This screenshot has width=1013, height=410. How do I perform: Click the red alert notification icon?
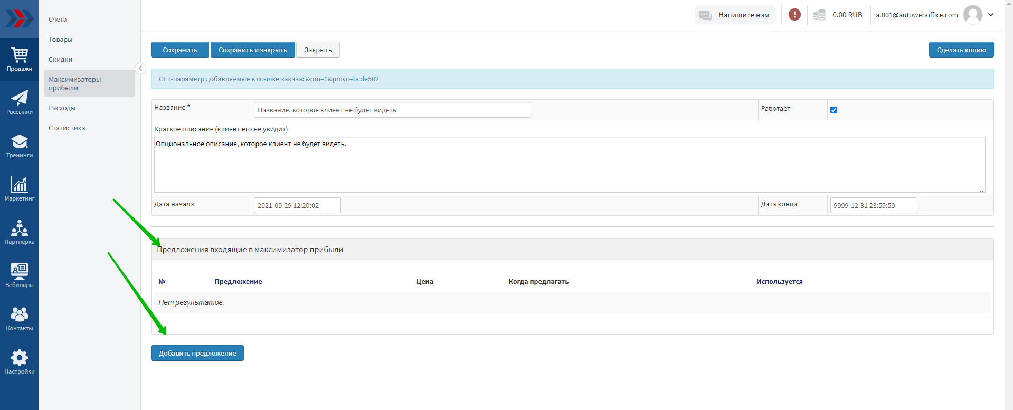coord(794,15)
